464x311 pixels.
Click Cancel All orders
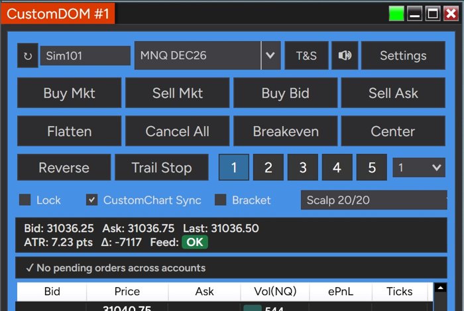(x=177, y=131)
